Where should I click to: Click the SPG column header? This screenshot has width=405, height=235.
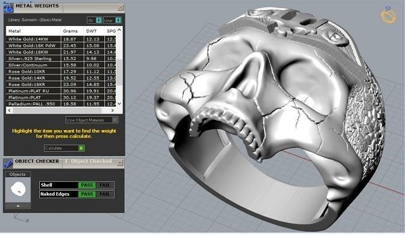[x=111, y=31]
